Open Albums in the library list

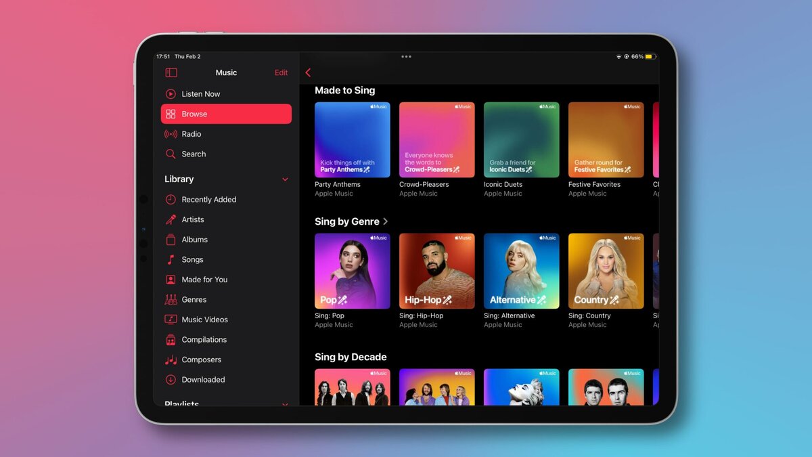click(226, 240)
